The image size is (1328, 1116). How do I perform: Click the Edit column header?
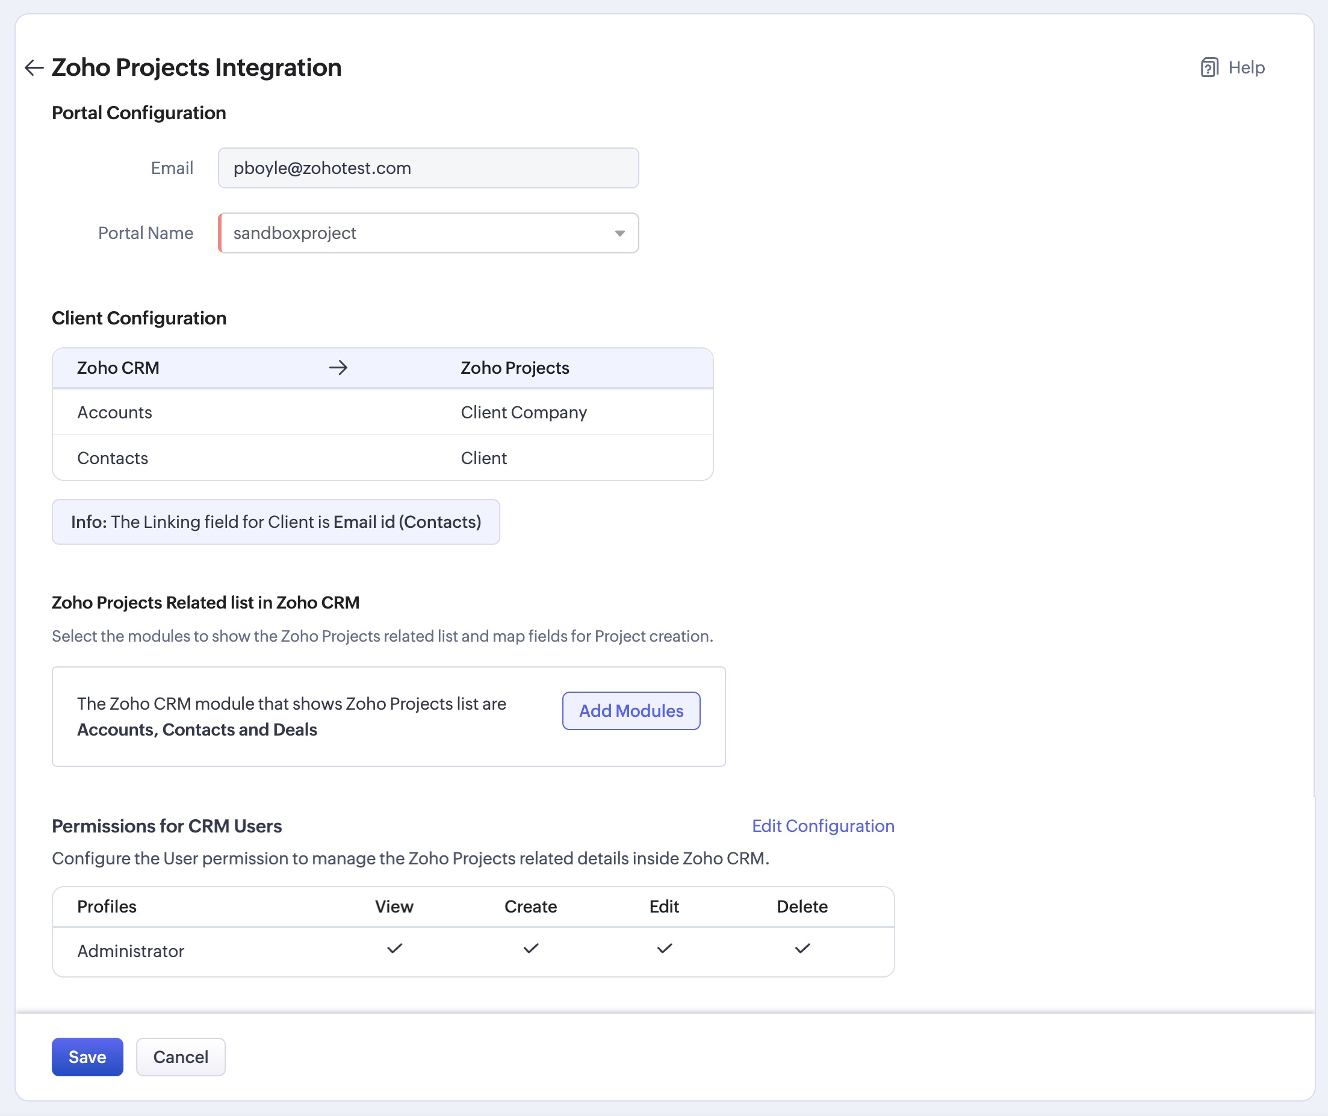[665, 907]
